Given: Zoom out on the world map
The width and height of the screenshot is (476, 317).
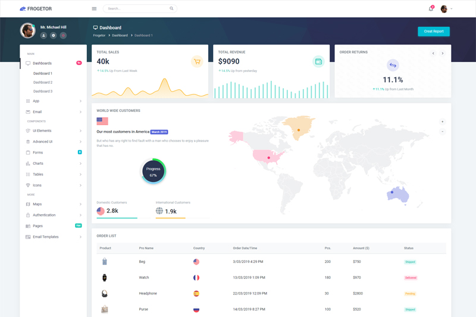Looking at the screenshot, I should (x=442, y=131).
